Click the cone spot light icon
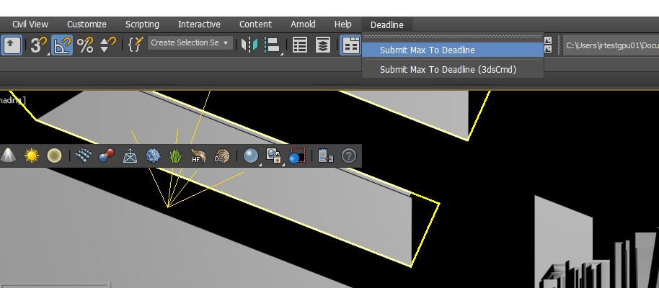The width and height of the screenshot is (659, 288). 9,156
